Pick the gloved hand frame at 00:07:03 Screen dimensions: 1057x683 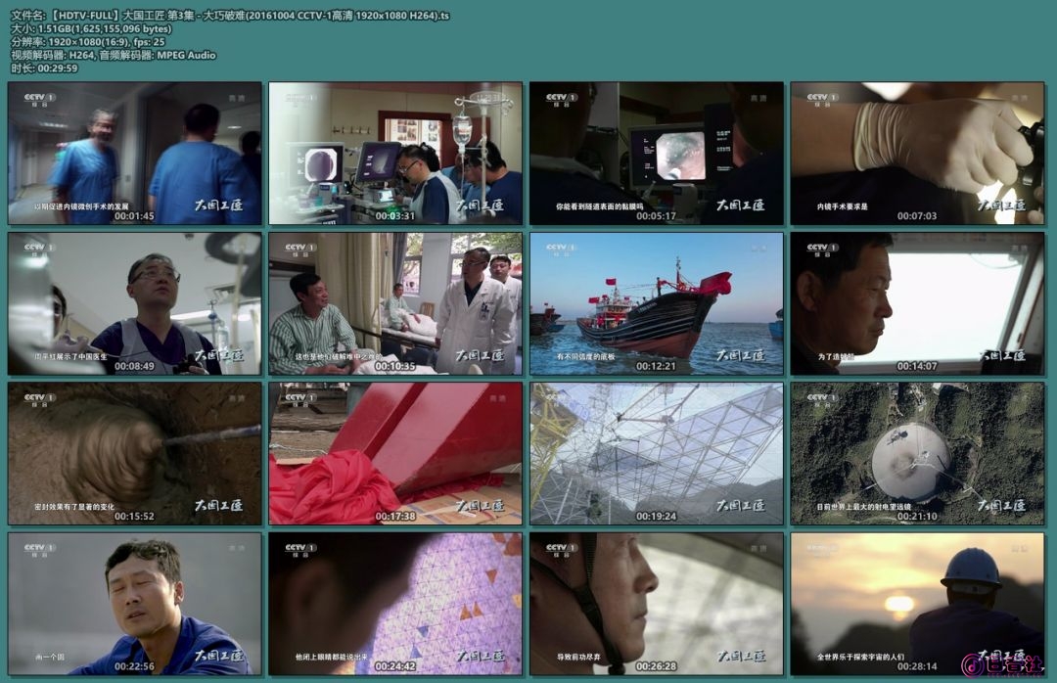point(917,153)
